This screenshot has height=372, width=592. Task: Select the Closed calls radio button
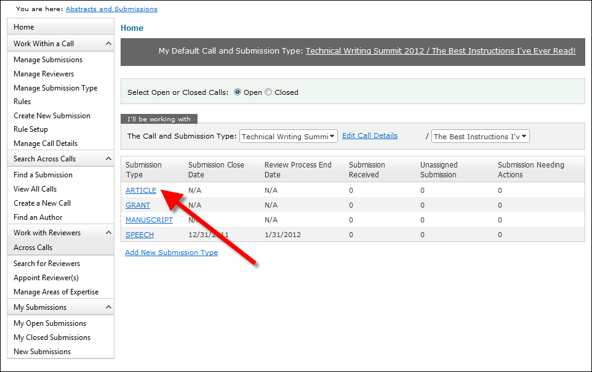(268, 92)
